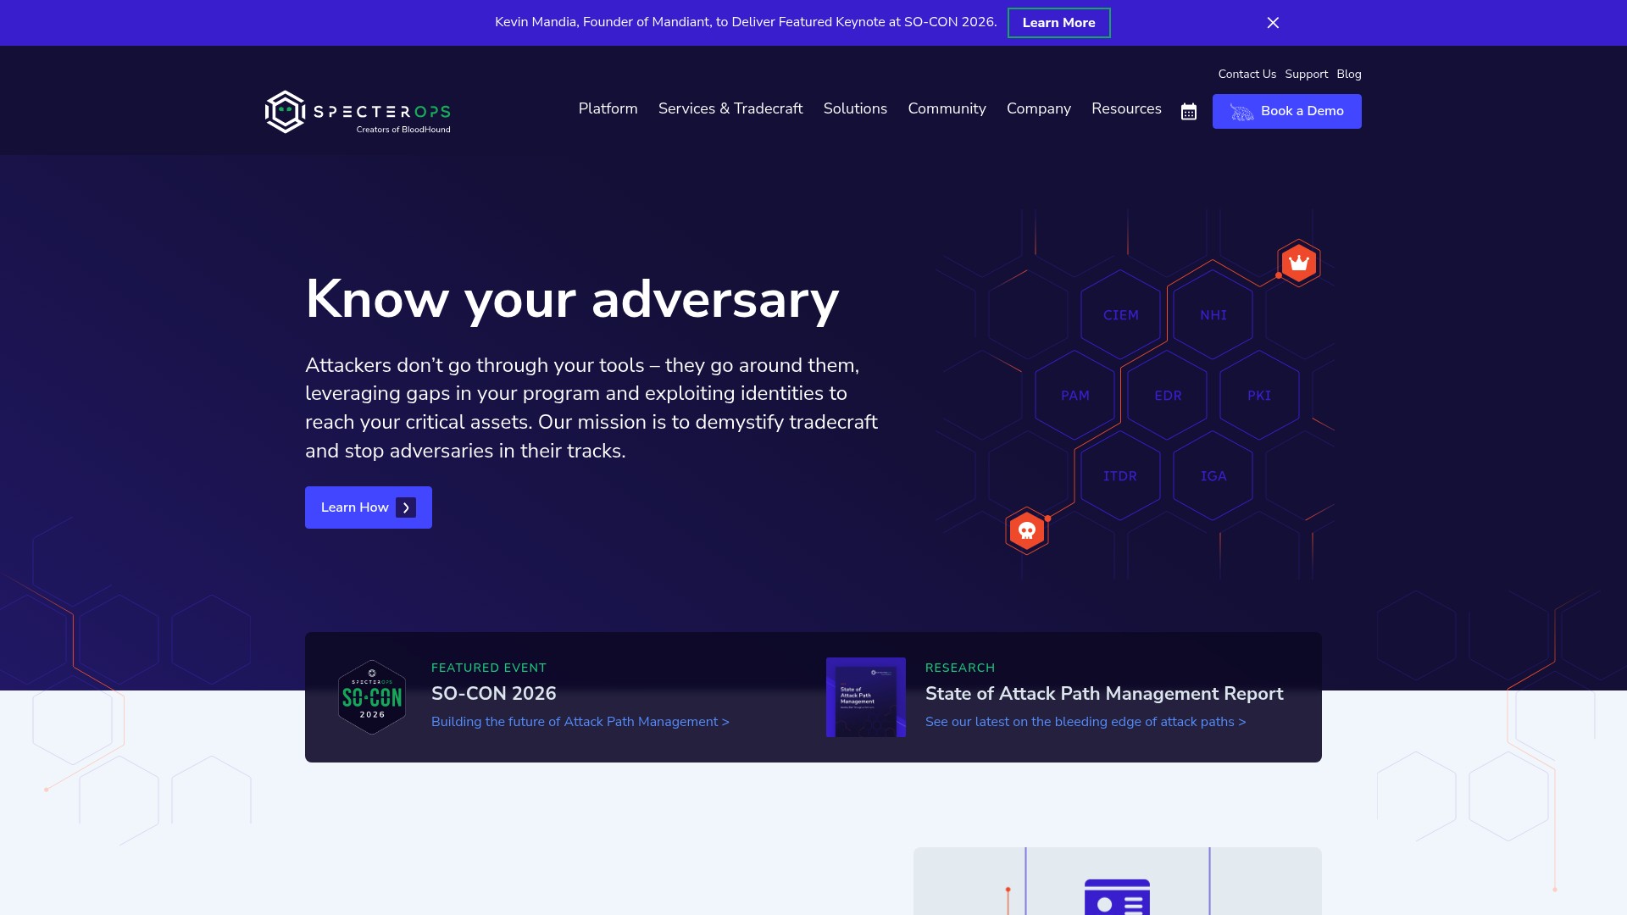Click the orange skull hexagon icon

[x=1027, y=530]
